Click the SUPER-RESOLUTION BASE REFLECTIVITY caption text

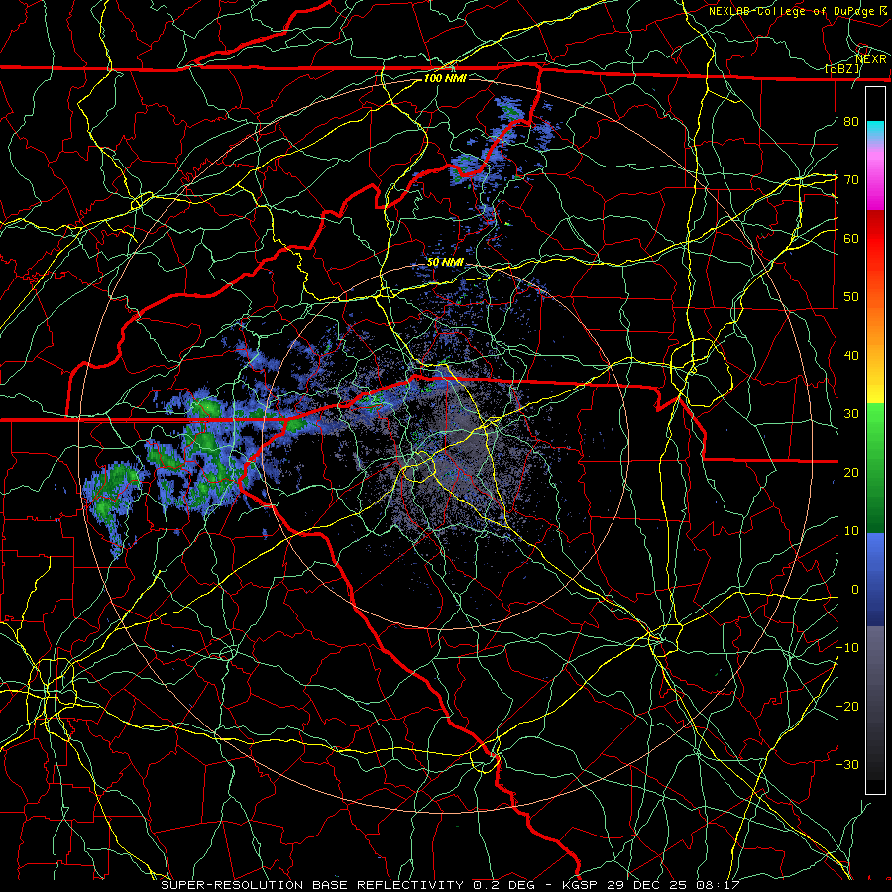click(312, 885)
